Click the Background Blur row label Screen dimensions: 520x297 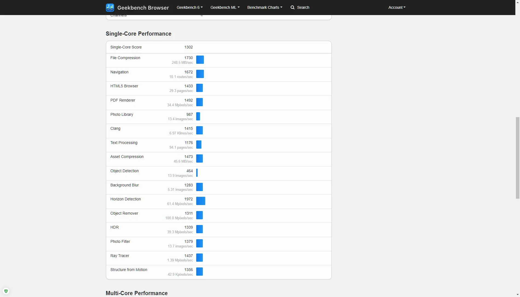(x=125, y=185)
